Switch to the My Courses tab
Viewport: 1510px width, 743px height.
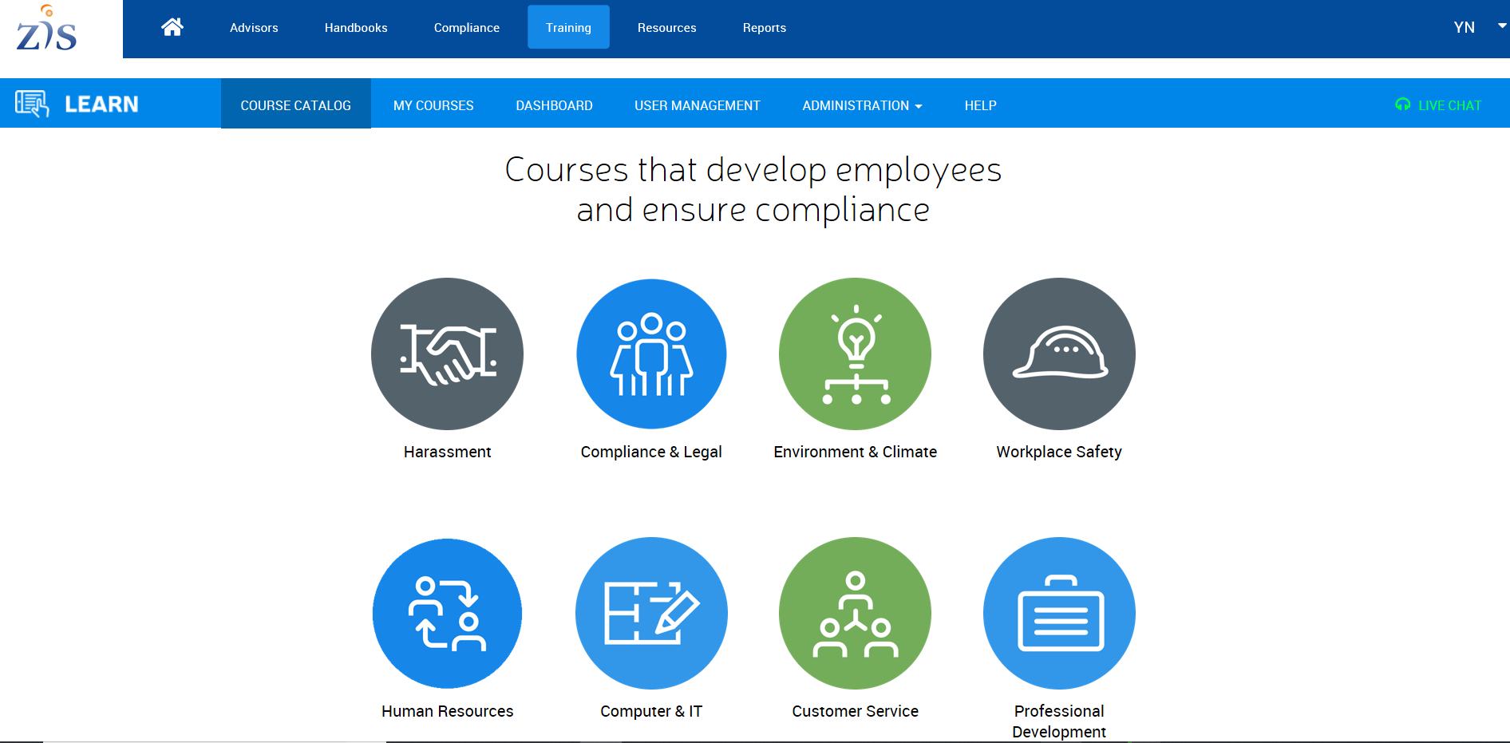(x=433, y=105)
